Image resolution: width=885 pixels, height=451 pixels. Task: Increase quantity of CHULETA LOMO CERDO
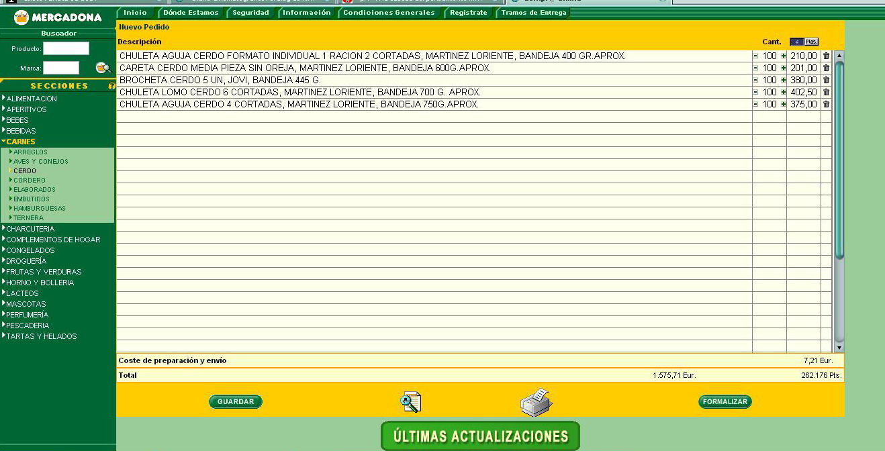[x=783, y=92]
